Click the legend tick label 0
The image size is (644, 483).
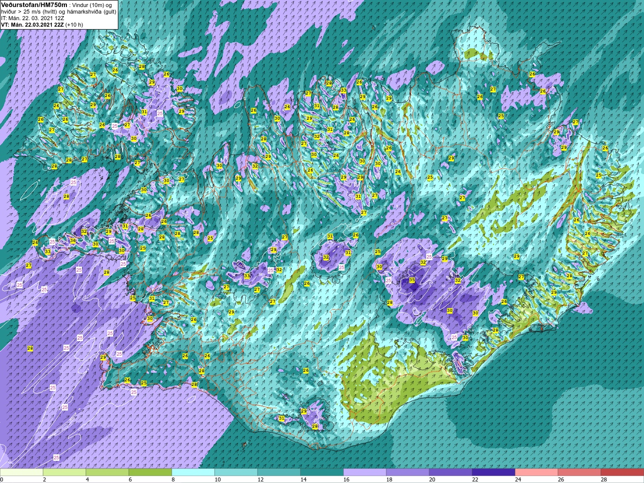click(2, 479)
